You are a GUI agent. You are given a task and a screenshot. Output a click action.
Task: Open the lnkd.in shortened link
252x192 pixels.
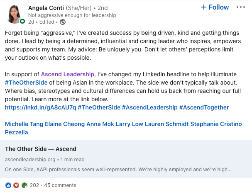pyautogui.click(x=39, y=107)
